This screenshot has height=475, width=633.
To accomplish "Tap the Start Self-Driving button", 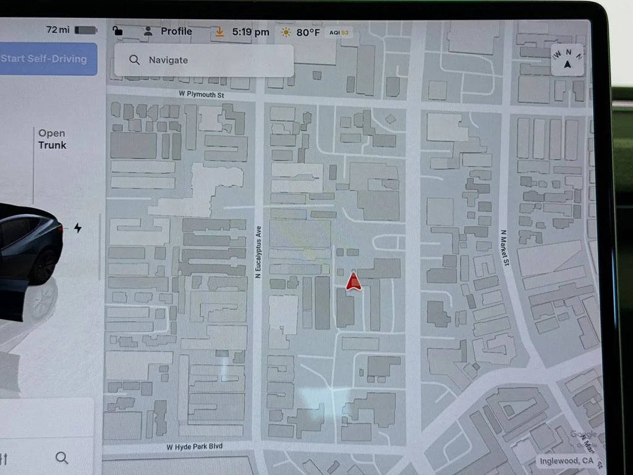I will [x=48, y=59].
